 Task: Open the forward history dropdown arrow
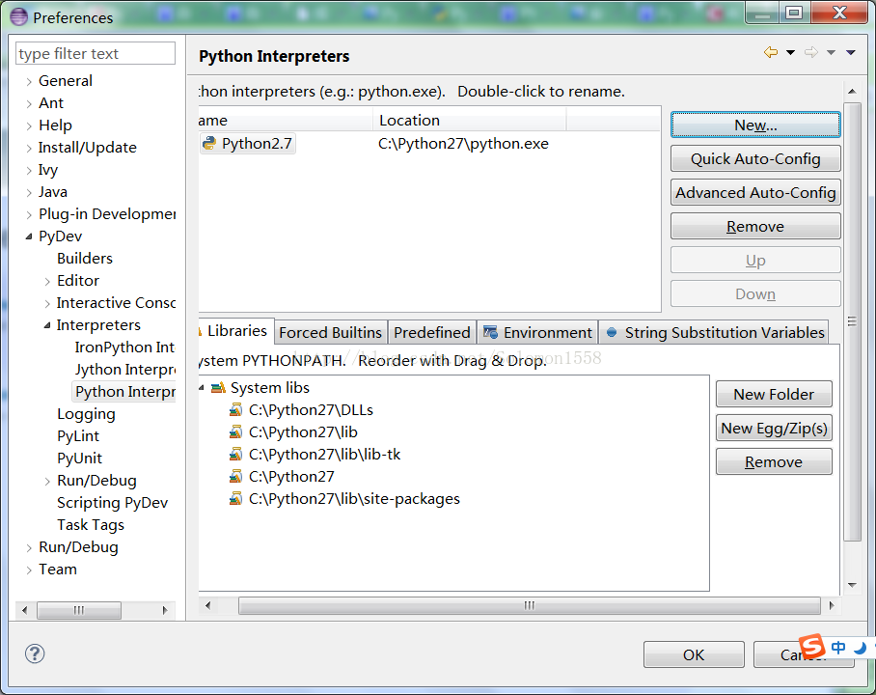point(831,52)
